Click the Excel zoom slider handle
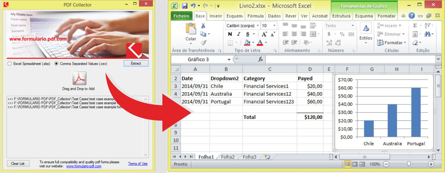Image resolution: width=445 pixels, height=173 pixels. click(409, 164)
